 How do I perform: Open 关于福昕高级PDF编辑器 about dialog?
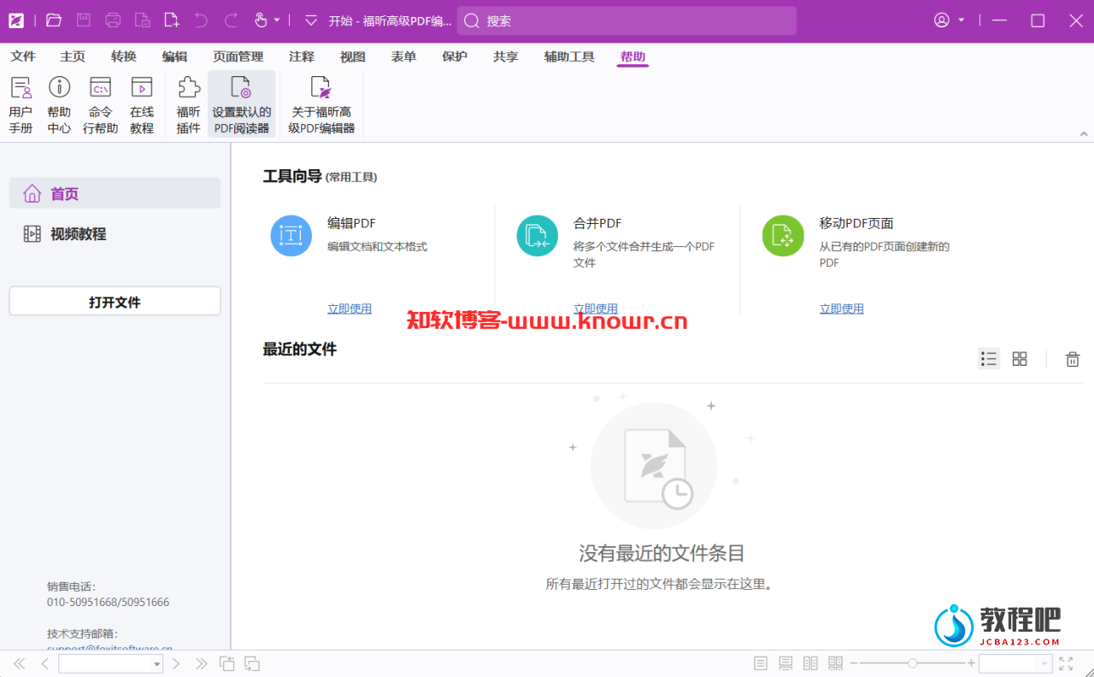coord(321,104)
